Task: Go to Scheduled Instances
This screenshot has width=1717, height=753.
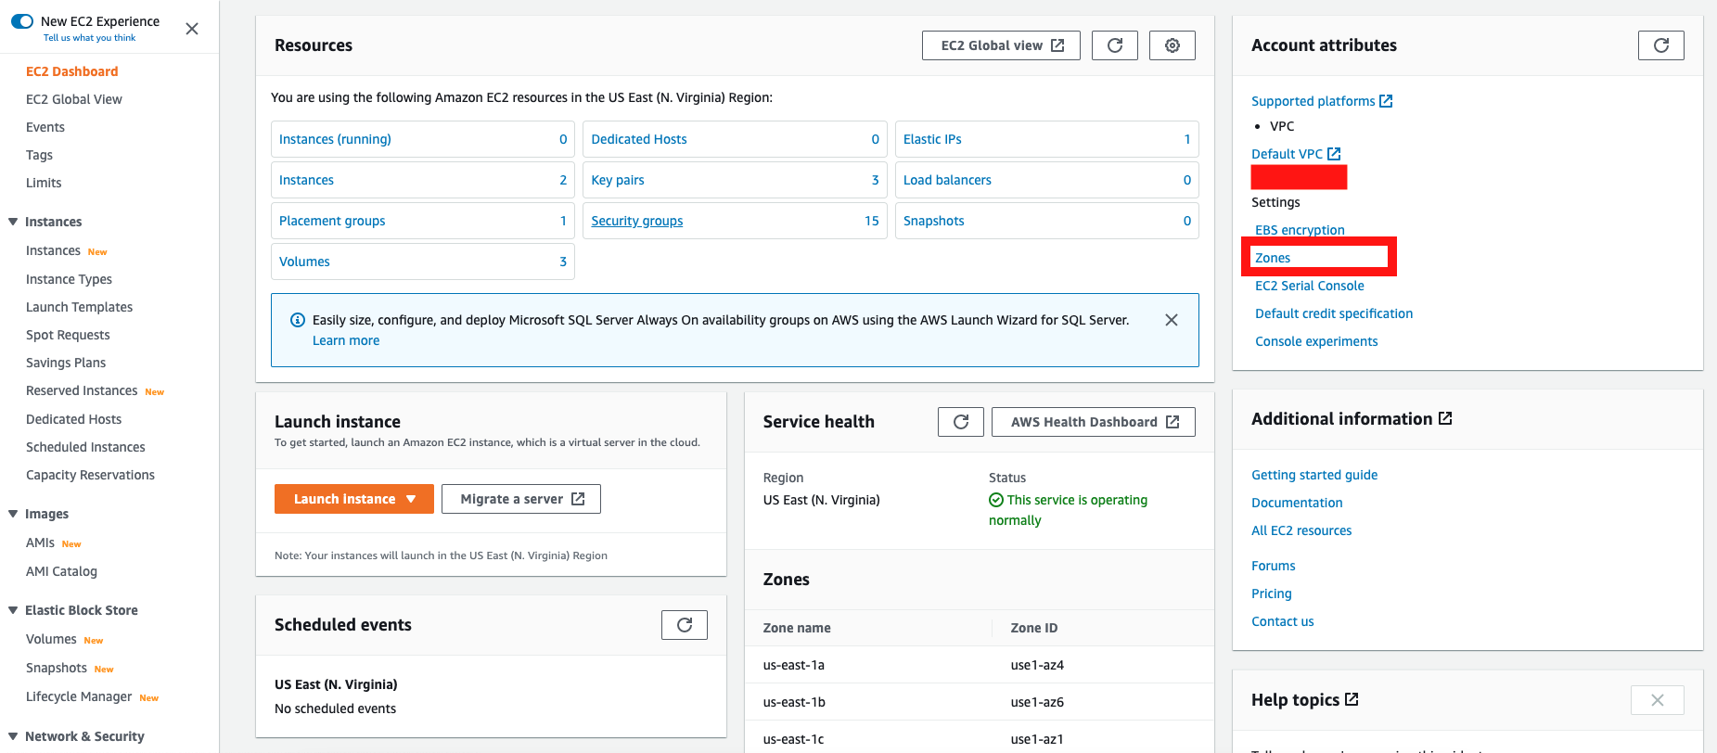Action: point(85,447)
